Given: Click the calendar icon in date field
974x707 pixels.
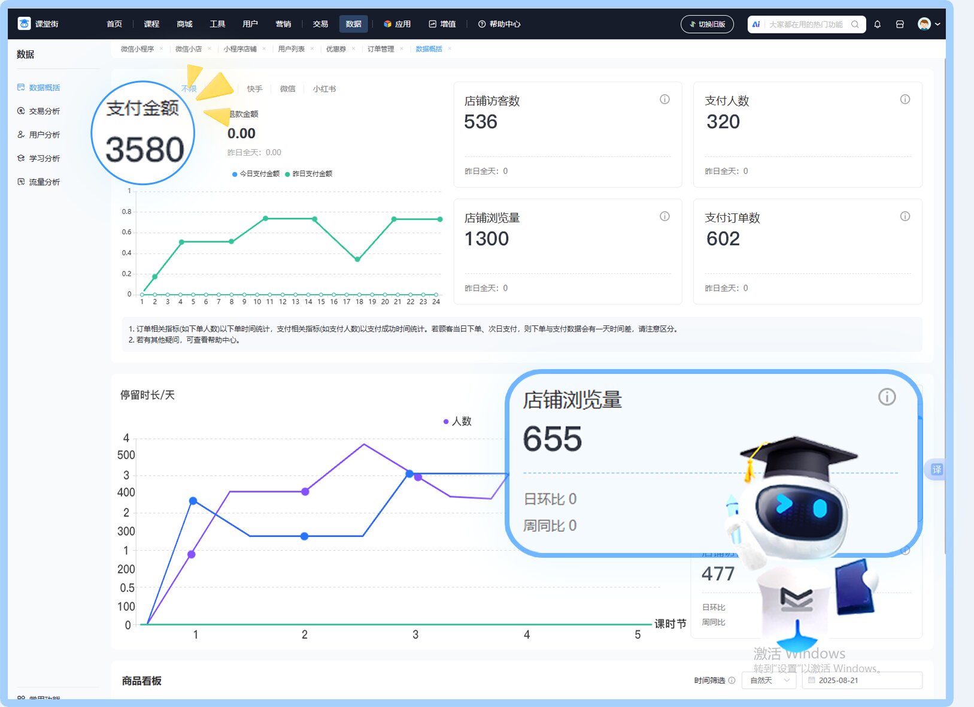Looking at the screenshot, I should pos(812,680).
